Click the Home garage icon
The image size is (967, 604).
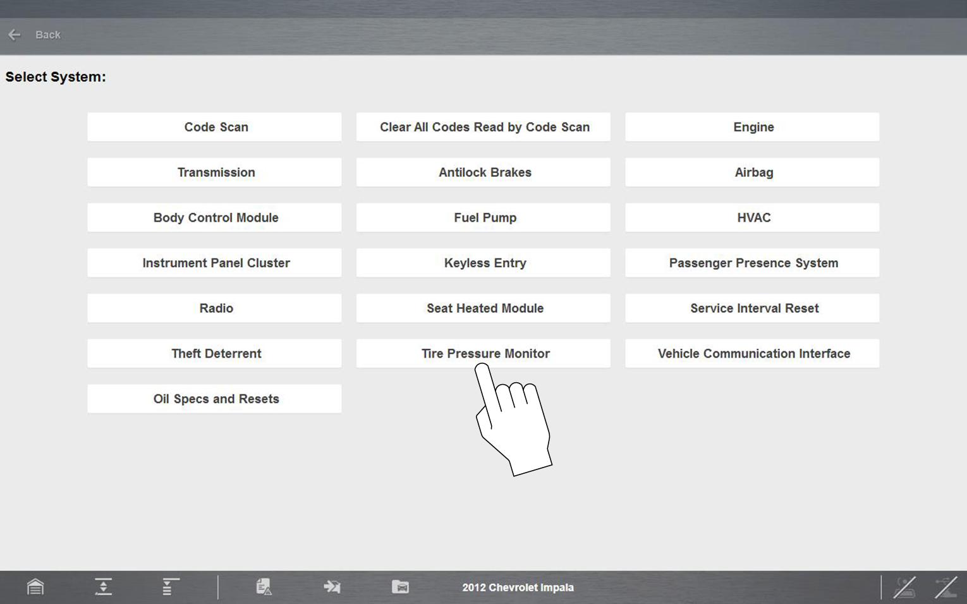(x=35, y=587)
